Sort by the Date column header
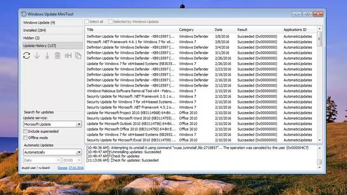This screenshot has height=195, width=347. (224, 30)
